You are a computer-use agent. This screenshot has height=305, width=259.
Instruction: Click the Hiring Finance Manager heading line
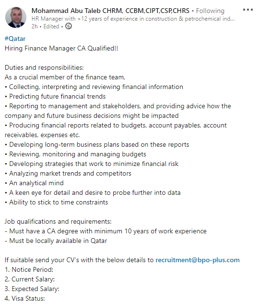(x=61, y=48)
